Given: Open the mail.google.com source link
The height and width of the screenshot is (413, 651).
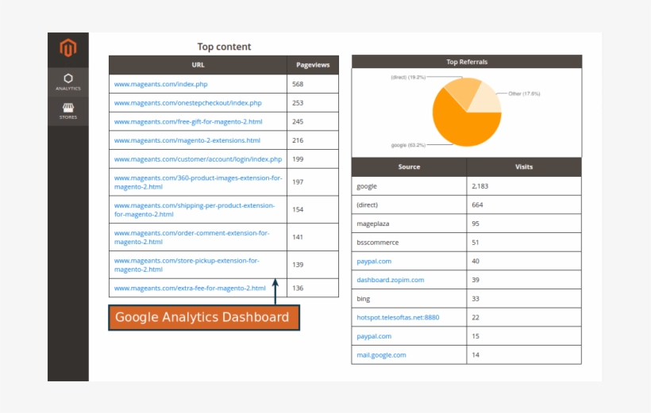Looking at the screenshot, I should coord(381,355).
